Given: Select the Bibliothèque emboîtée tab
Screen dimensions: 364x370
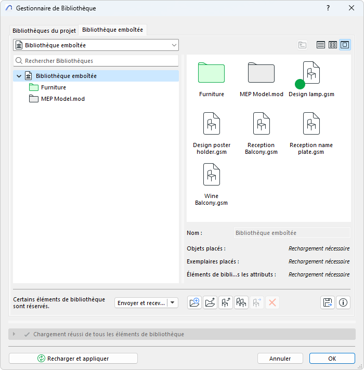Looking at the screenshot, I should (x=113, y=30).
